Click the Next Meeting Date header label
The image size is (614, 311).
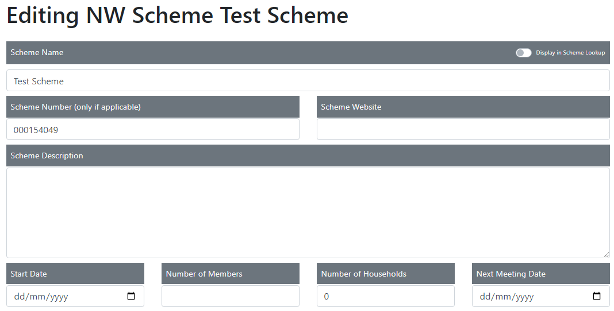(511, 274)
